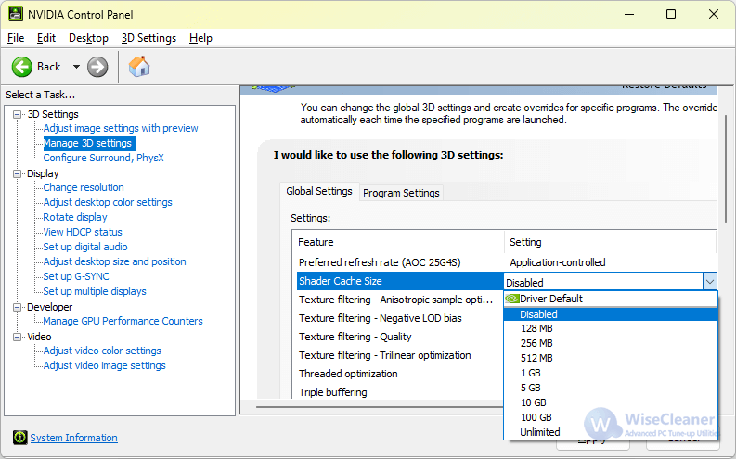Open Back history dropdown arrow
This screenshot has width=736, height=459.
(76, 67)
